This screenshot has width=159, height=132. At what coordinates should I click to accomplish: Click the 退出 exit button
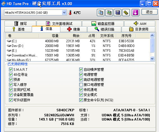tap(149, 12)
